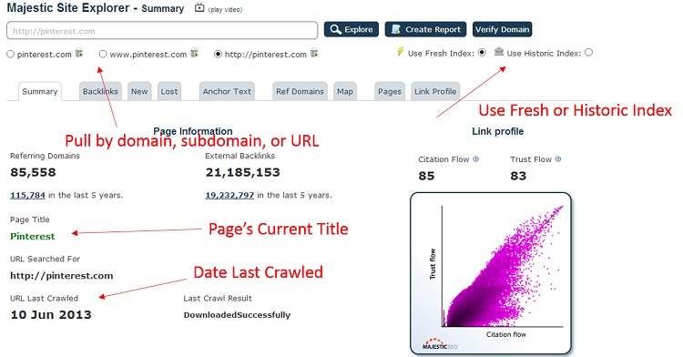Select the http://pinterest.com URL radio
683x357 pixels.
pos(218,54)
